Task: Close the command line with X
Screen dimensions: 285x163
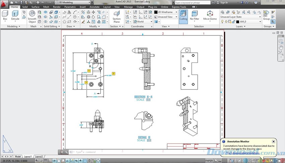Action: click(x=62, y=152)
